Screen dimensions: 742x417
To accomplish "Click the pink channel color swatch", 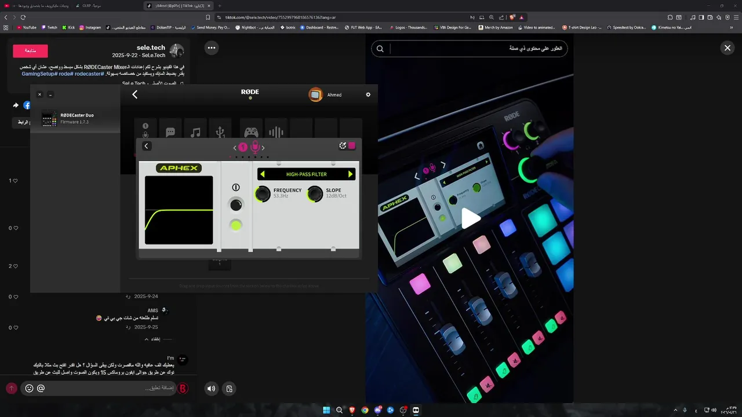I will [x=351, y=146].
